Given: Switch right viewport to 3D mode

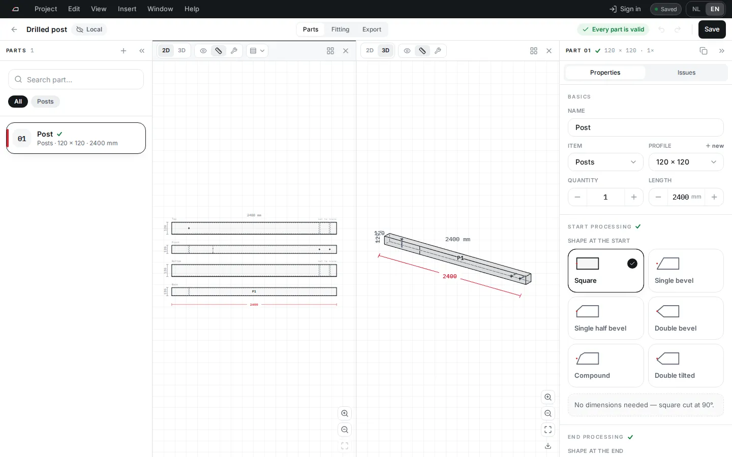Looking at the screenshot, I should (x=386, y=51).
